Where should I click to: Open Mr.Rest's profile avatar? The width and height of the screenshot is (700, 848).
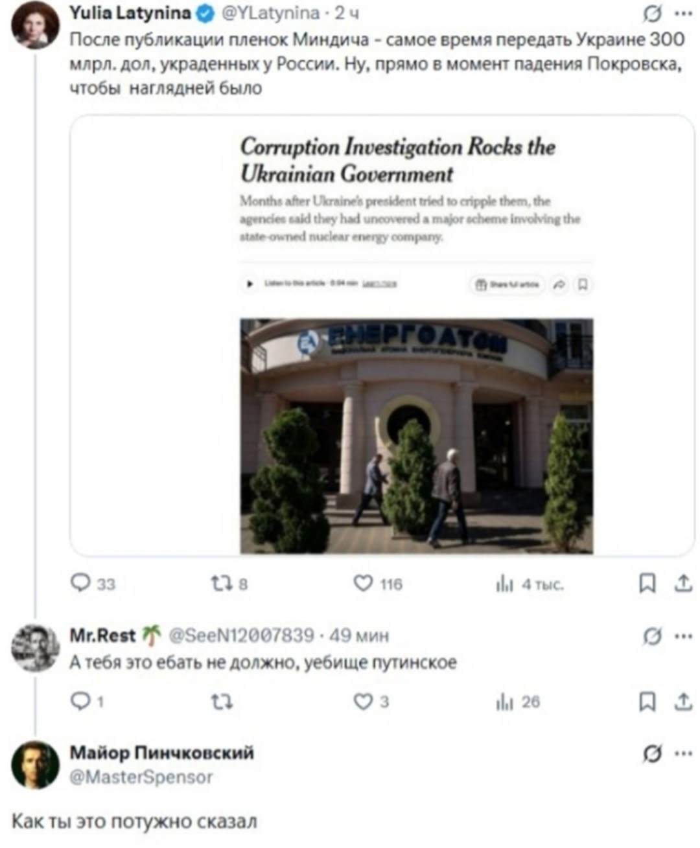coord(35,647)
